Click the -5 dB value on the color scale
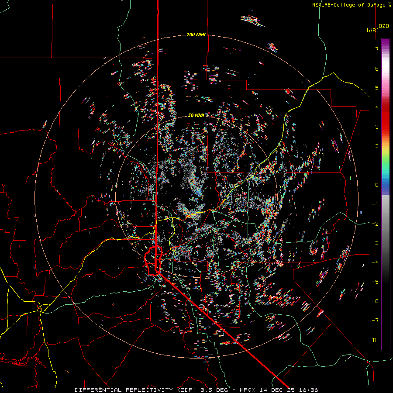 (x=375, y=282)
